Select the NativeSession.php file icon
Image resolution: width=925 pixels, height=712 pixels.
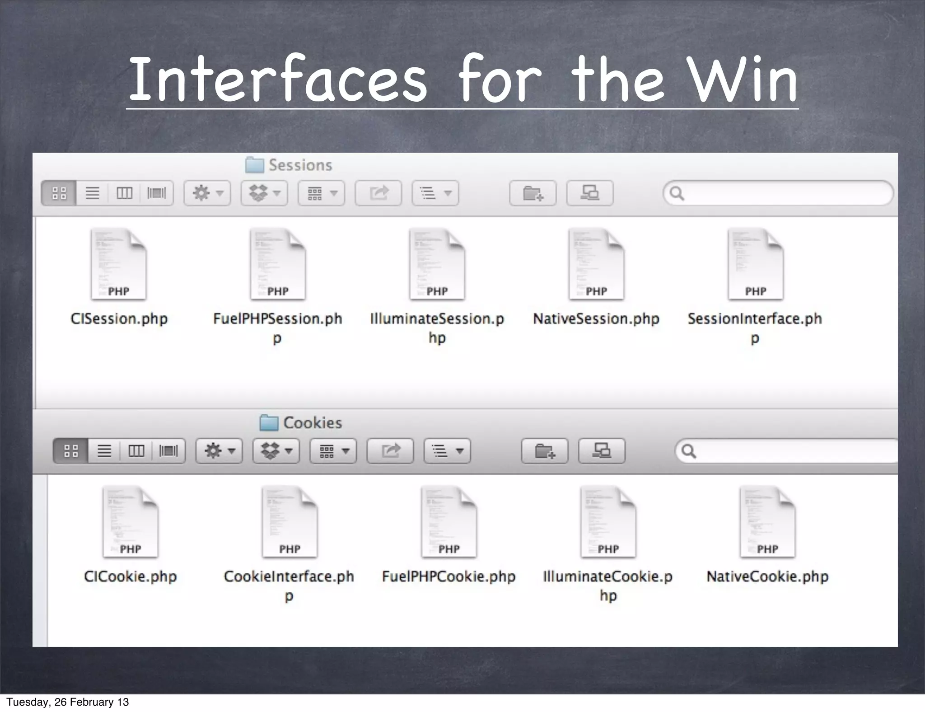pos(596,264)
